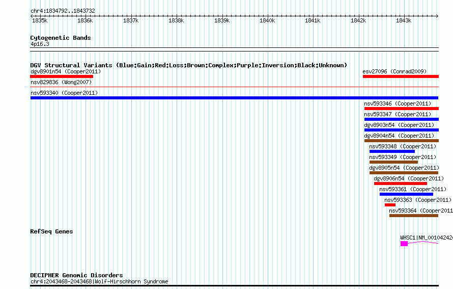Click the 1842k ruler tick label
This screenshot has height=289, width=453.
pos(358,20)
